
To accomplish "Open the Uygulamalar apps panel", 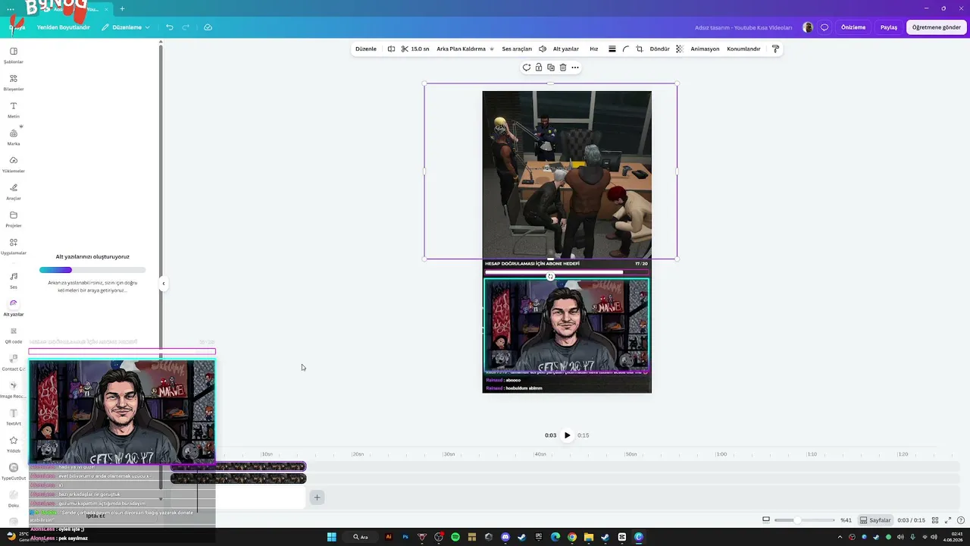I will point(14,246).
